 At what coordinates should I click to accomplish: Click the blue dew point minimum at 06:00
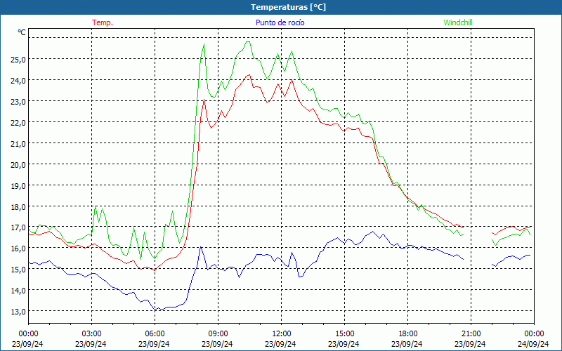(x=155, y=310)
